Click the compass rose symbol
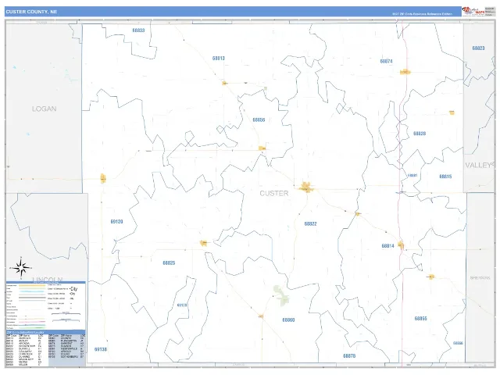500x375 pixels. 21,268
